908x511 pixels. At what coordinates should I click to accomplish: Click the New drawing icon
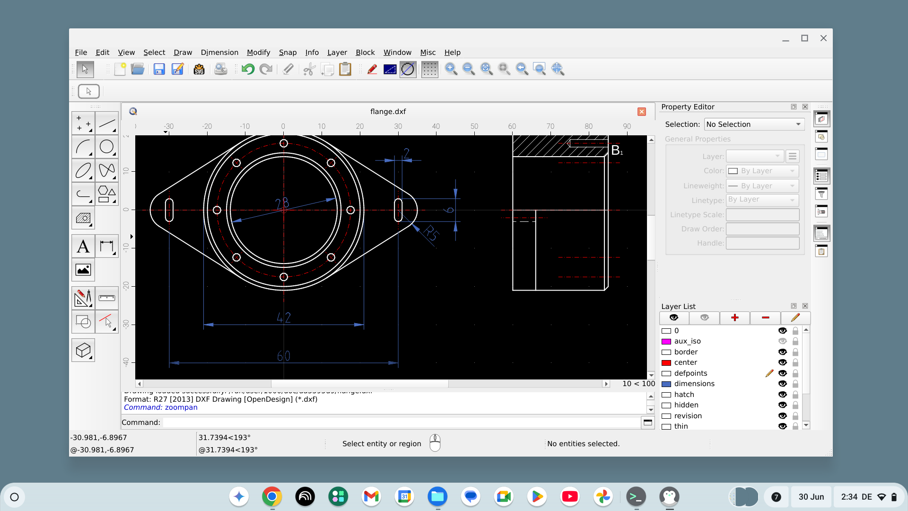point(120,69)
